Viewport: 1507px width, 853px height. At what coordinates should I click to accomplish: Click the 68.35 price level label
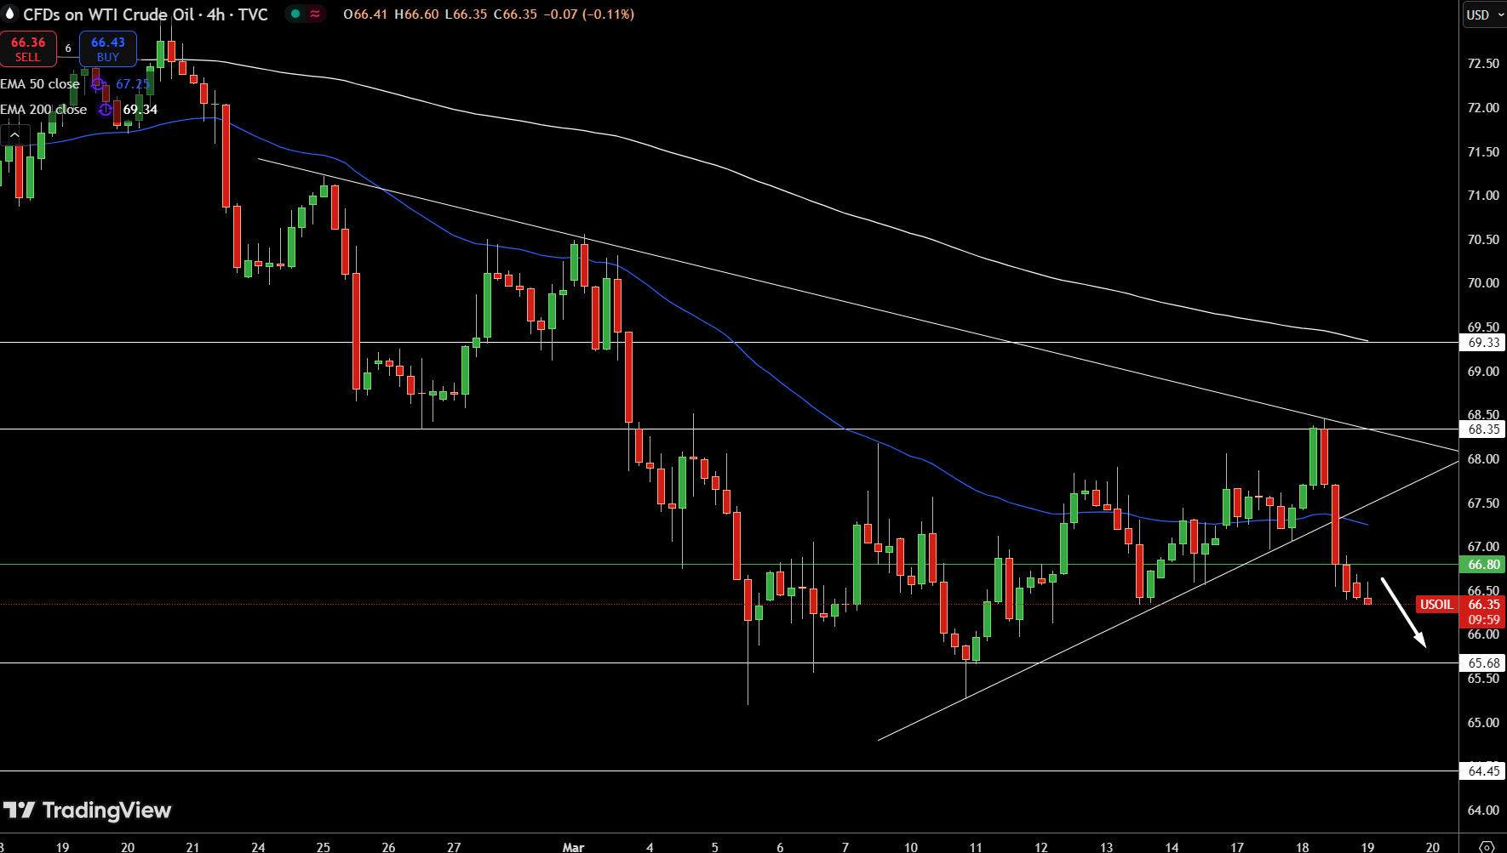(x=1483, y=429)
